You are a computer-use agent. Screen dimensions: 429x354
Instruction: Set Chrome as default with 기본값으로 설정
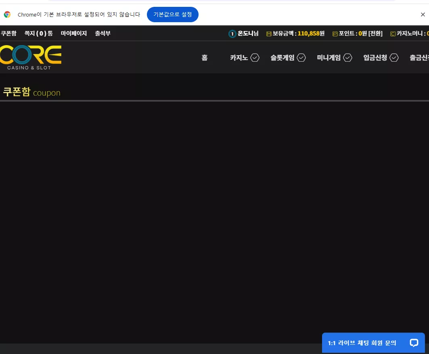pos(173,15)
